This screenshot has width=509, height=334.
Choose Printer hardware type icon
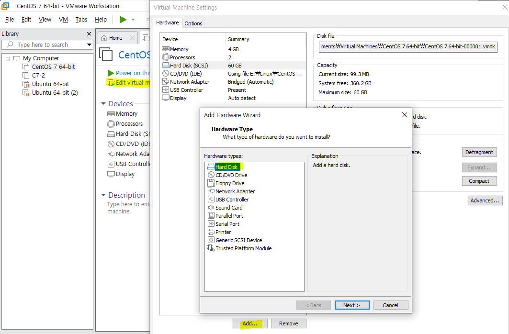click(x=211, y=232)
